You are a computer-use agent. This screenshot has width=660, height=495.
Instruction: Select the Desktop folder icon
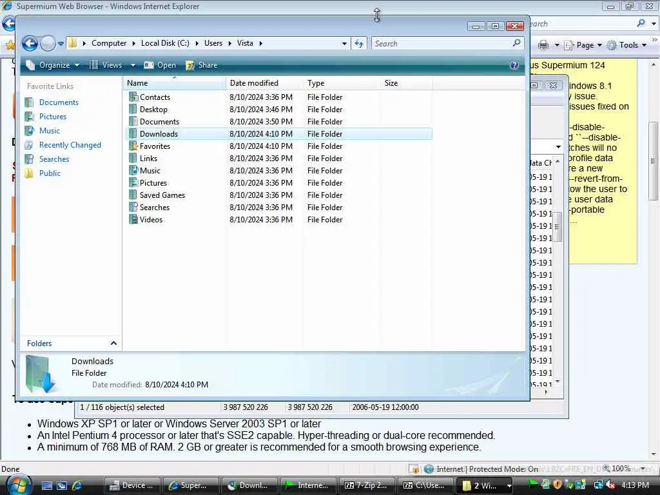coord(133,110)
